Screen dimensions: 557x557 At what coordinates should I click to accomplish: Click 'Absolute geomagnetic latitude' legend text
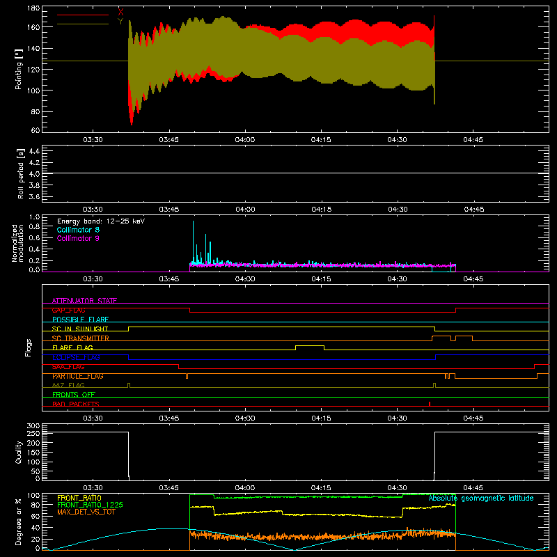(x=481, y=499)
